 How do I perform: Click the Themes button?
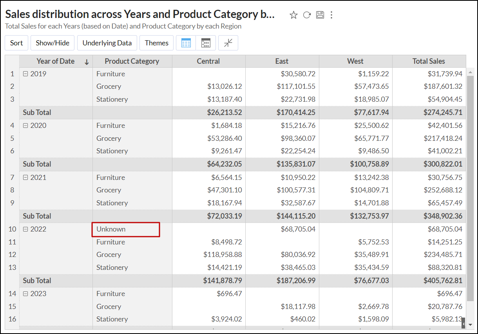point(156,43)
